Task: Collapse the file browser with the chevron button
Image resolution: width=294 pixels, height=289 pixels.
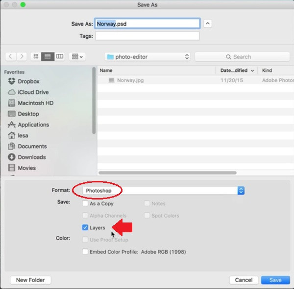Action: [x=208, y=23]
